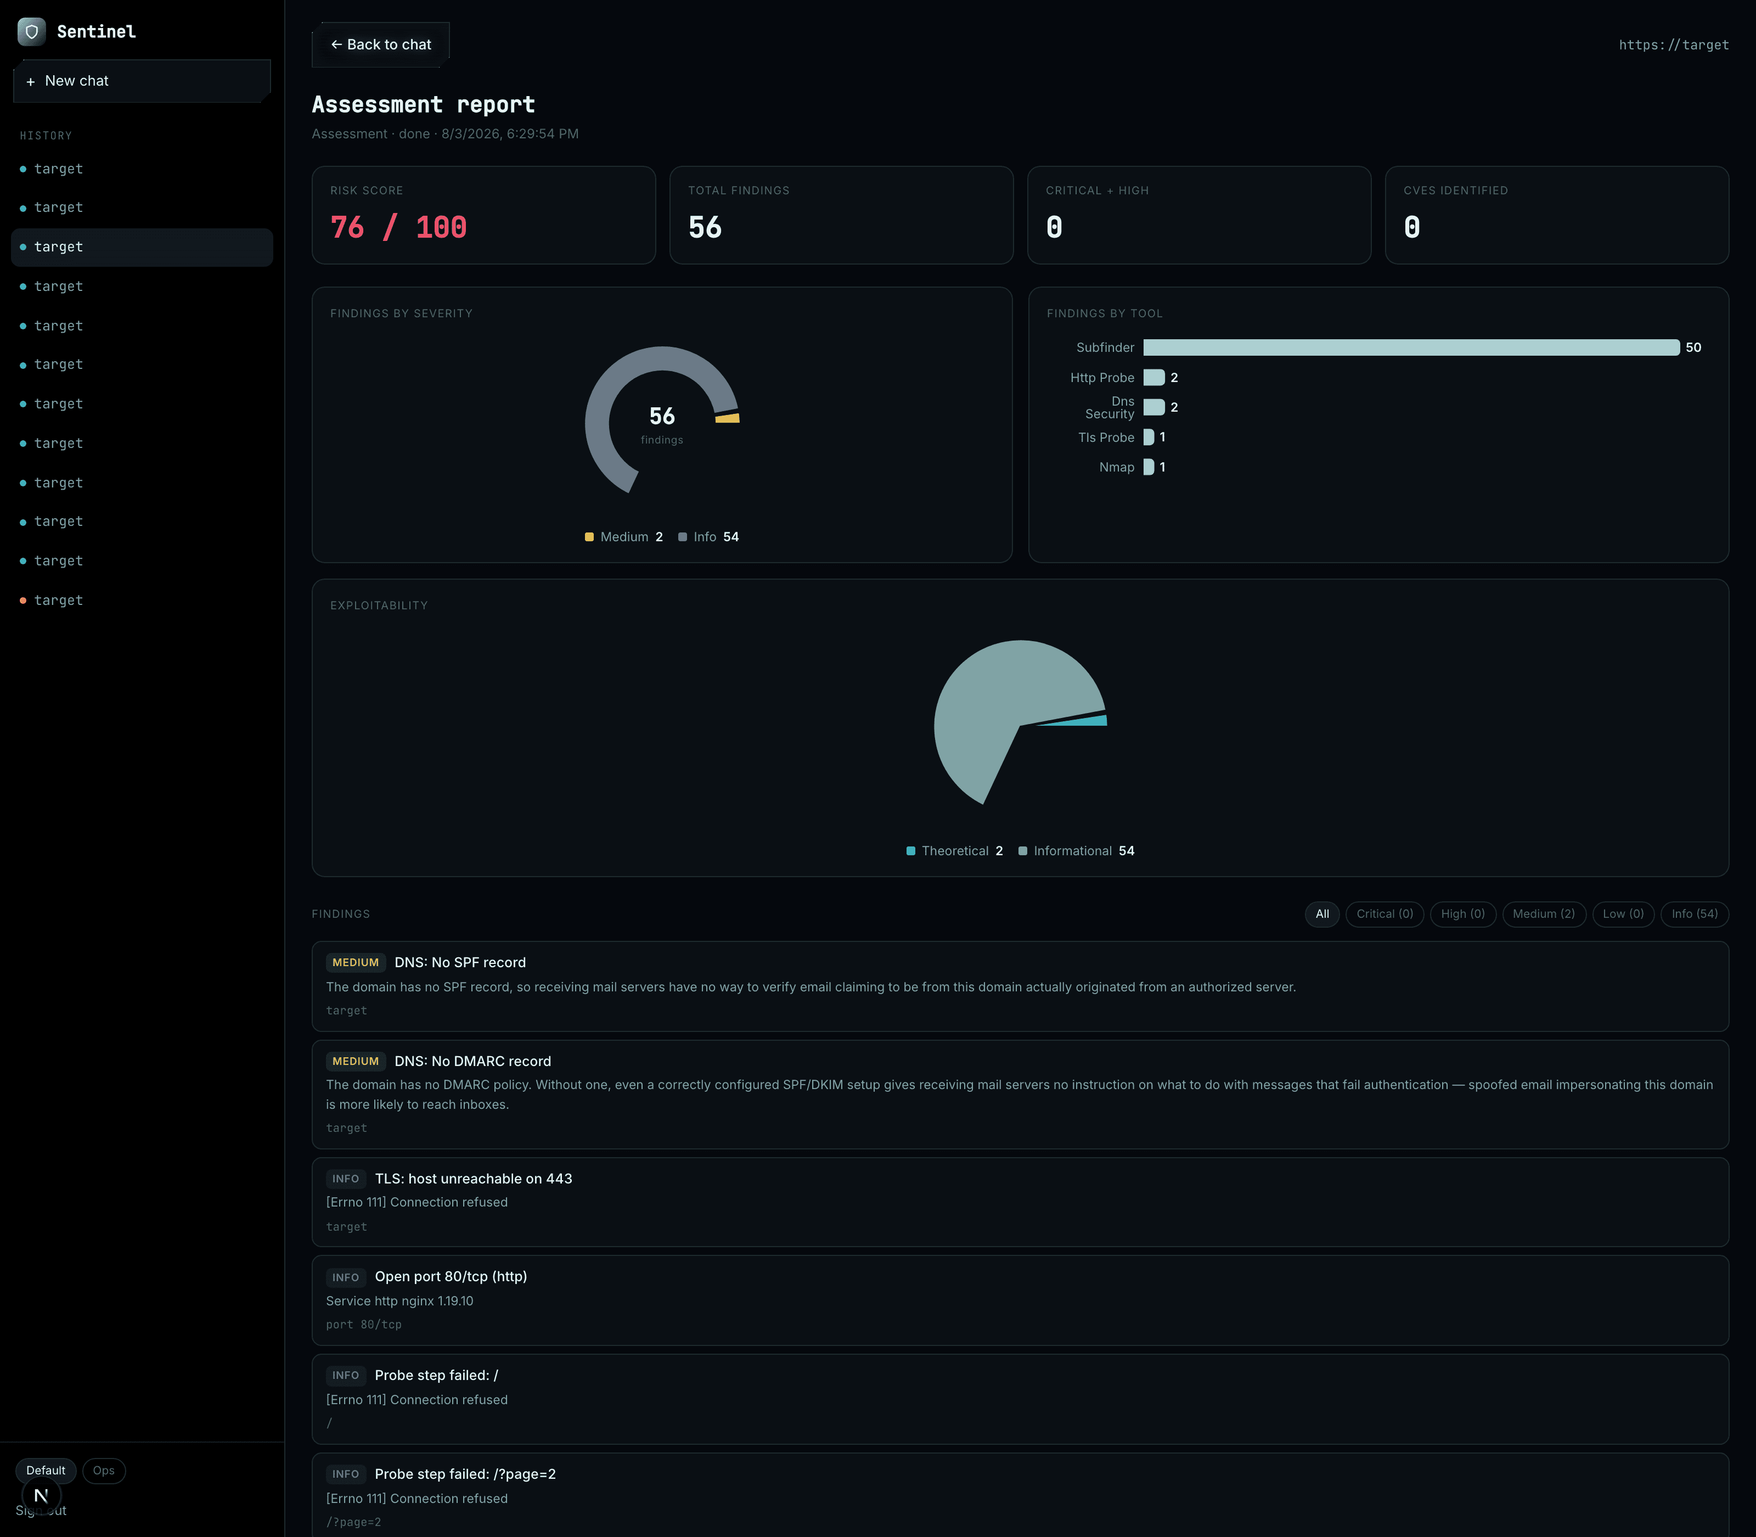Switch to the Ops mode toggle
1756x1537 pixels.
104,1470
